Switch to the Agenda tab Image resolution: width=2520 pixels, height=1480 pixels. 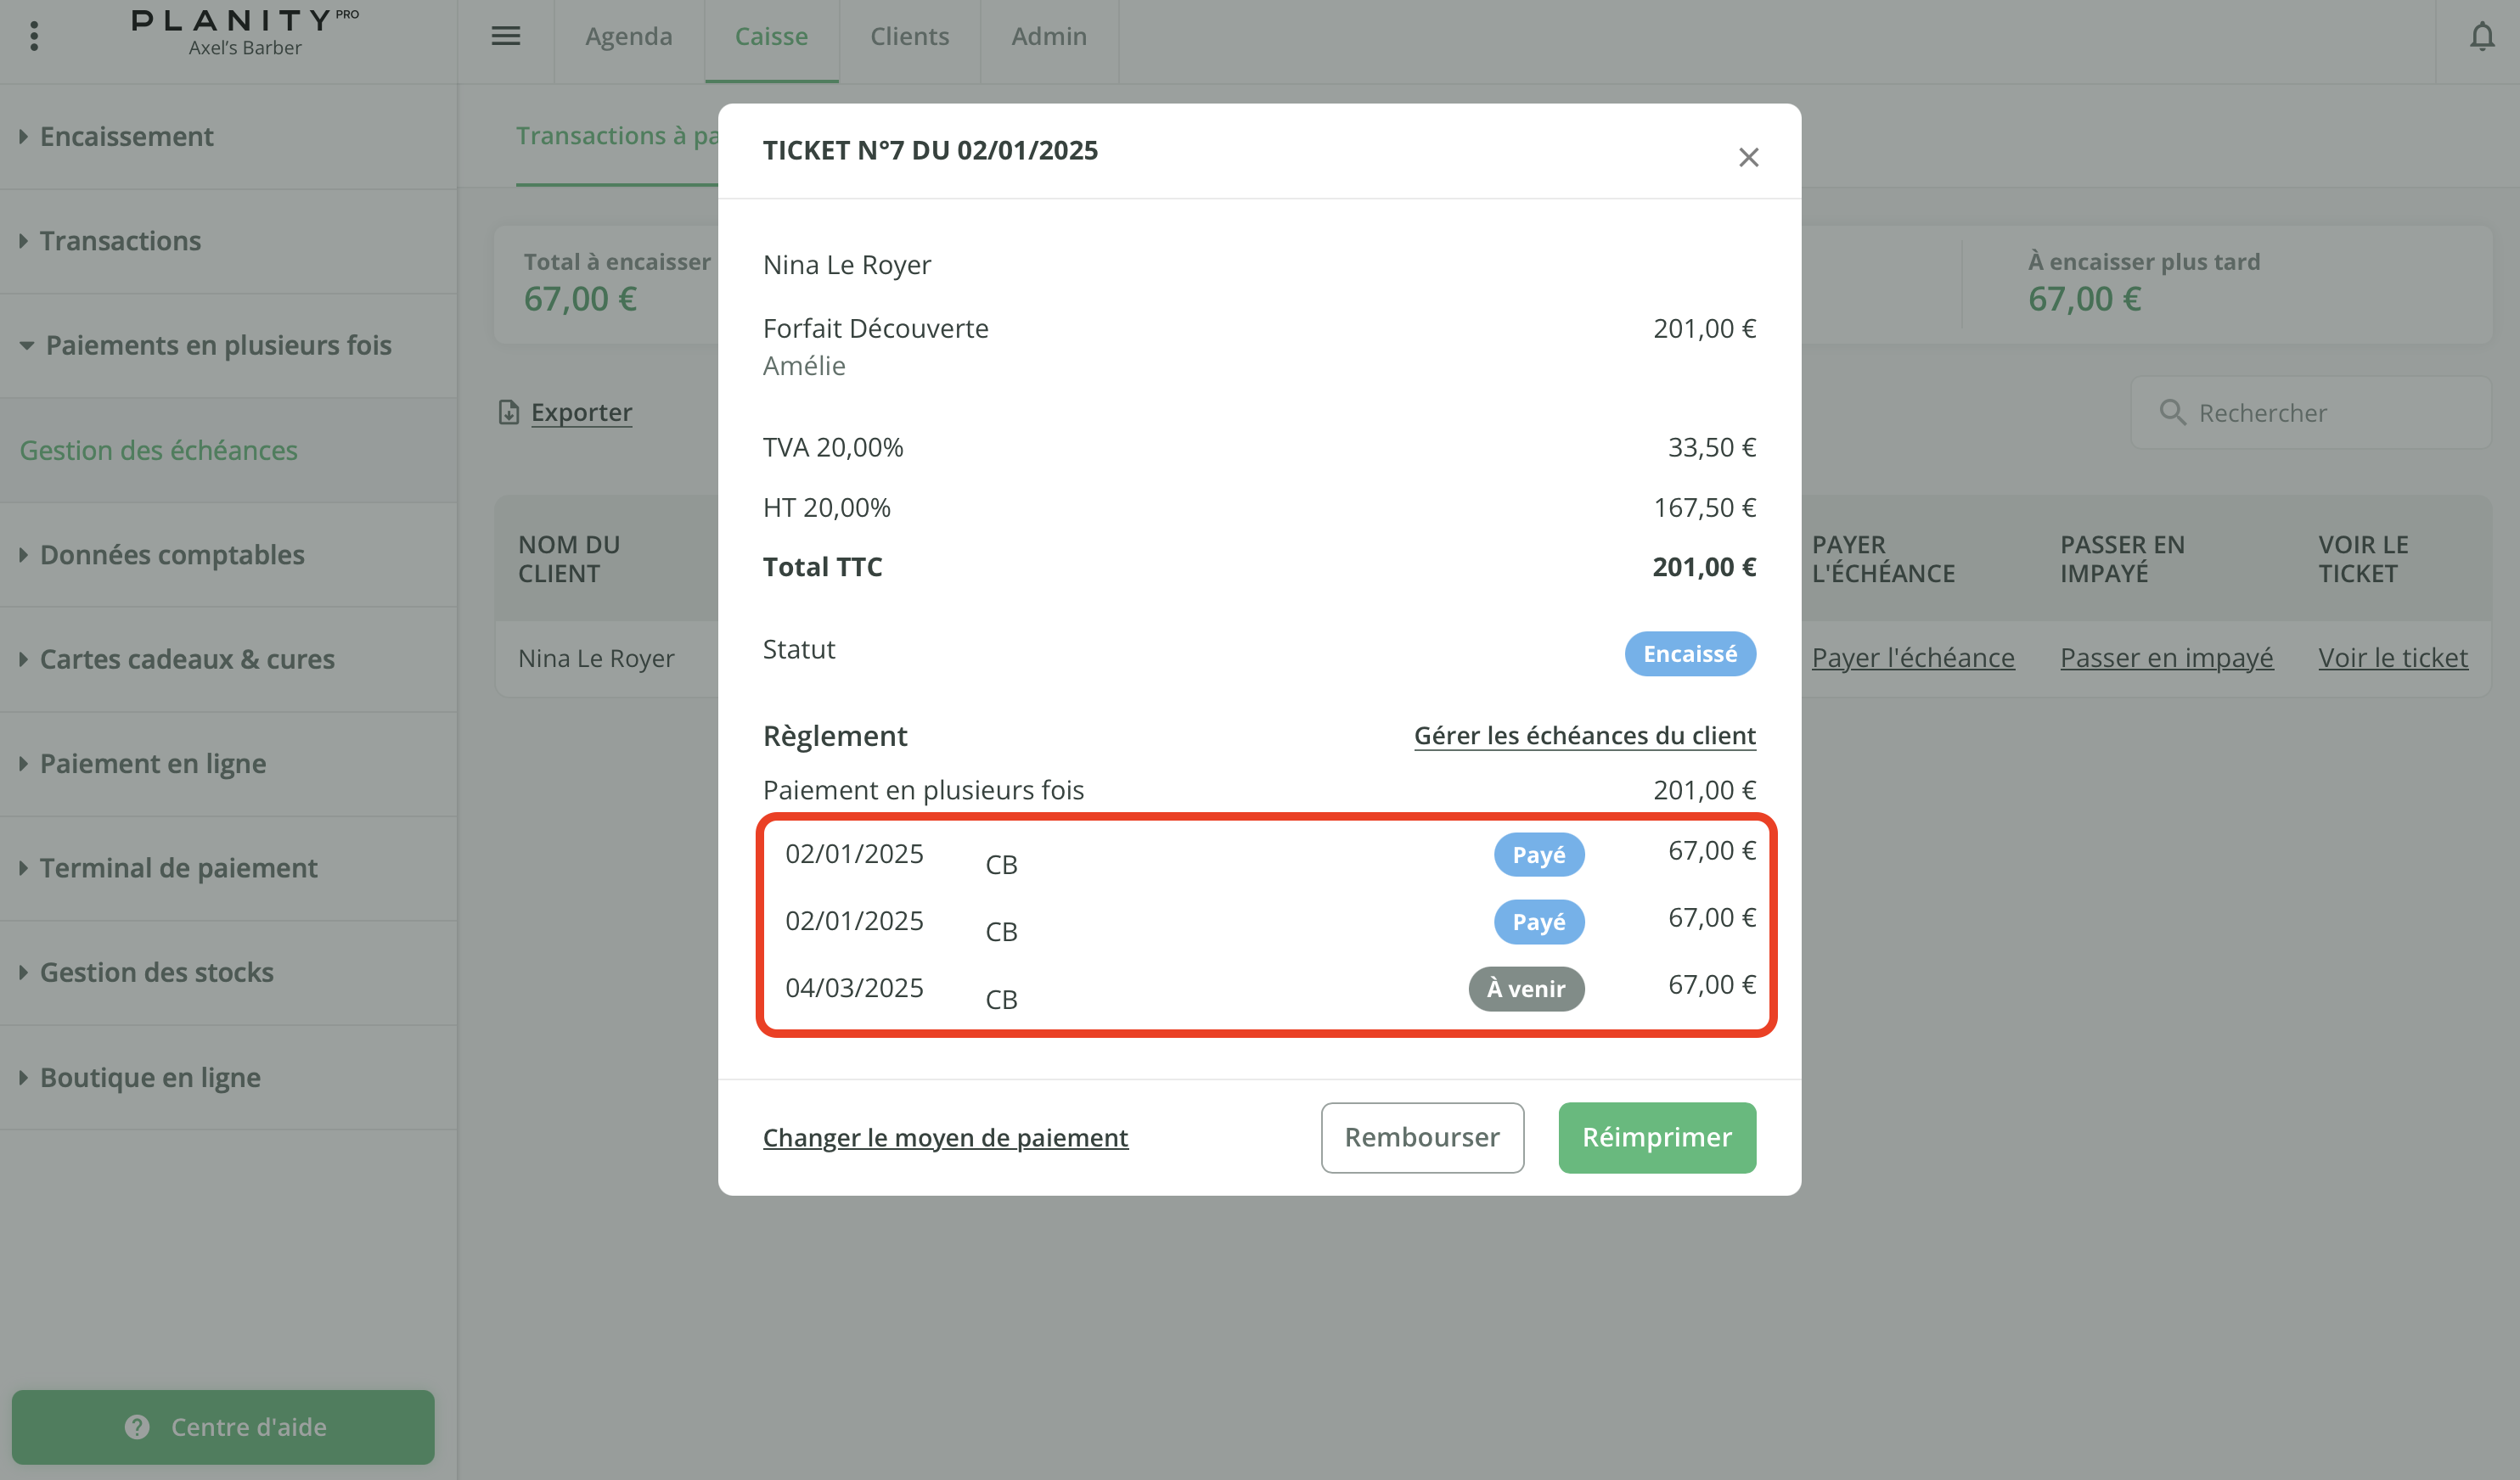coord(628,37)
